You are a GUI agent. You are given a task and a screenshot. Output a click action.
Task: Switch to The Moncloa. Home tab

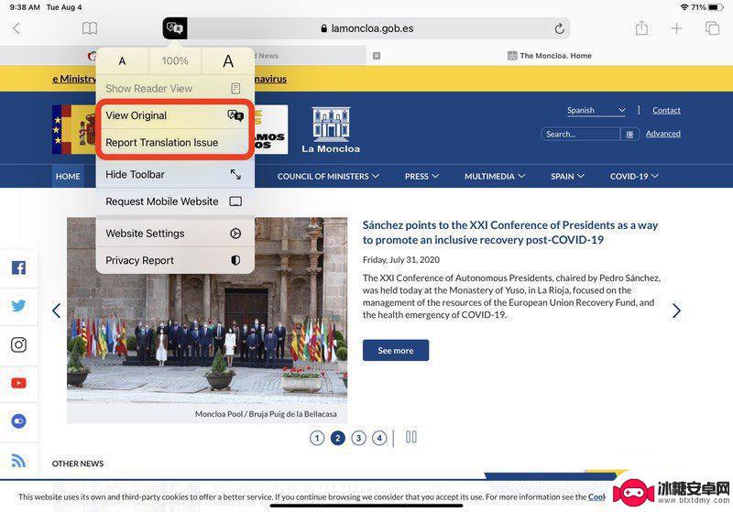pyautogui.click(x=549, y=56)
